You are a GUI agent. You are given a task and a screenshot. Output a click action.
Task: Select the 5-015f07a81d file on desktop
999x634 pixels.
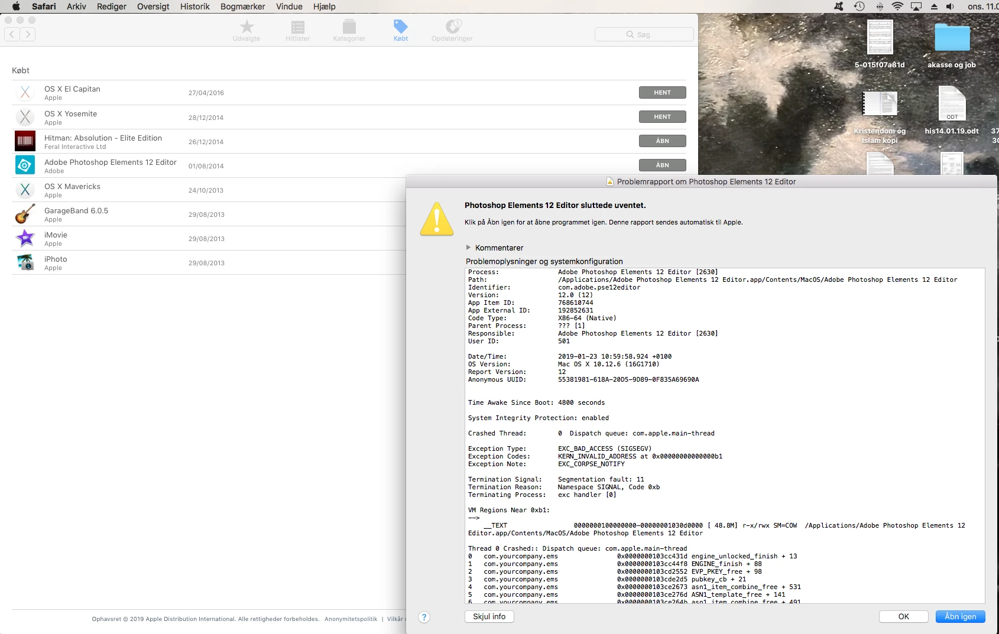pyautogui.click(x=880, y=44)
